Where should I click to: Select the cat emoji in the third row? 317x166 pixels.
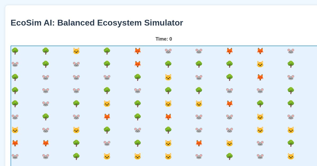pos(168,77)
